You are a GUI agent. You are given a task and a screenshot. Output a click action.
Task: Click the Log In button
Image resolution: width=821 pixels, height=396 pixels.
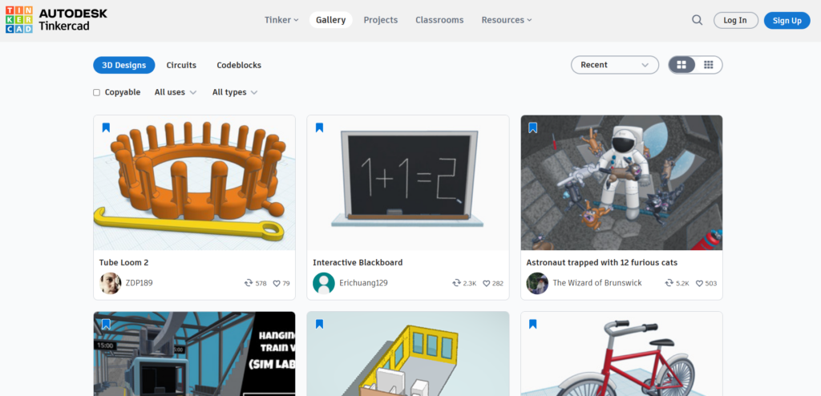tap(735, 20)
